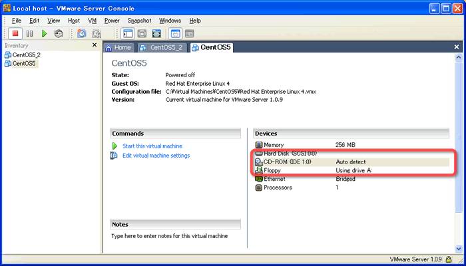Click the Ethernet device icon
Image resolution: width=466 pixels, height=266 pixels.
click(x=259, y=179)
